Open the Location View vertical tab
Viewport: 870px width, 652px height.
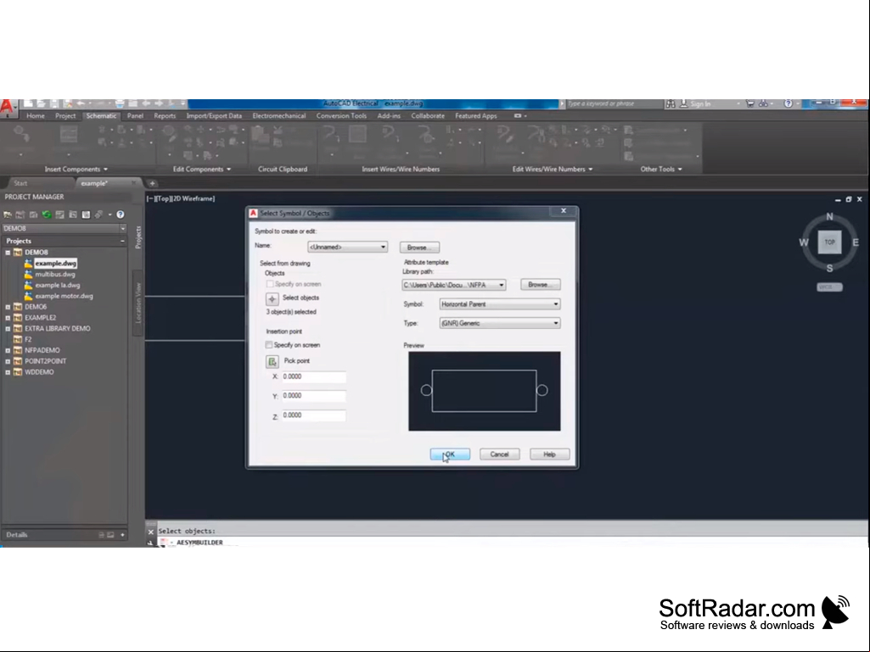138,303
